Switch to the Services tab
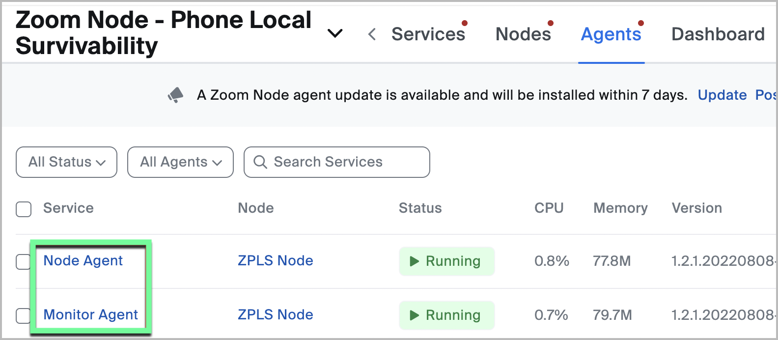This screenshot has height=340, width=778. click(428, 34)
